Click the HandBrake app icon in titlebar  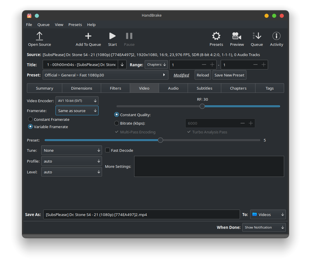tap(29, 16)
